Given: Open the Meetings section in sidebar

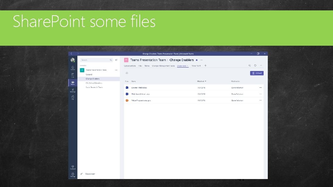Looking at the screenshot, I should 72,90.
